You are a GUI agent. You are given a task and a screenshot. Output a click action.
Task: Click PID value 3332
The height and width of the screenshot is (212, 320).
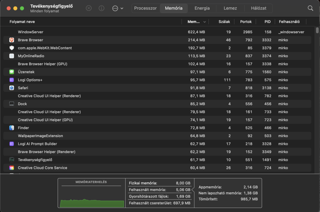[267, 40]
